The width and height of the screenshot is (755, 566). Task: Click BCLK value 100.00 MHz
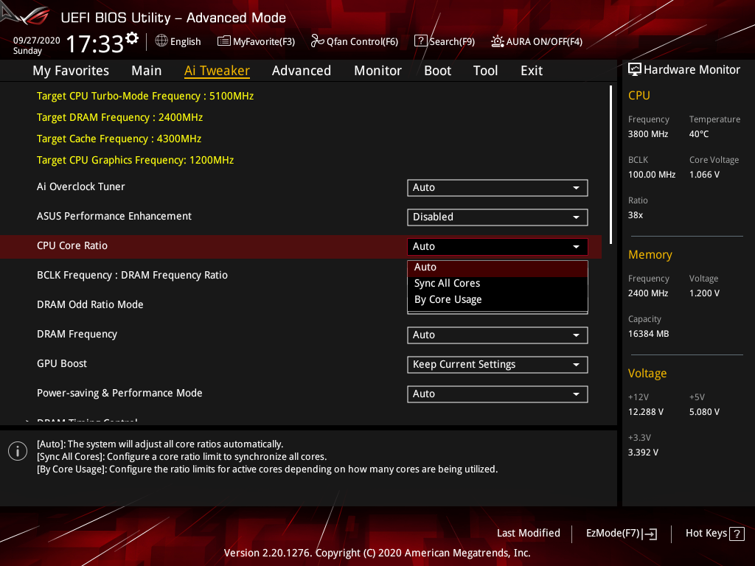[x=652, y=174]
